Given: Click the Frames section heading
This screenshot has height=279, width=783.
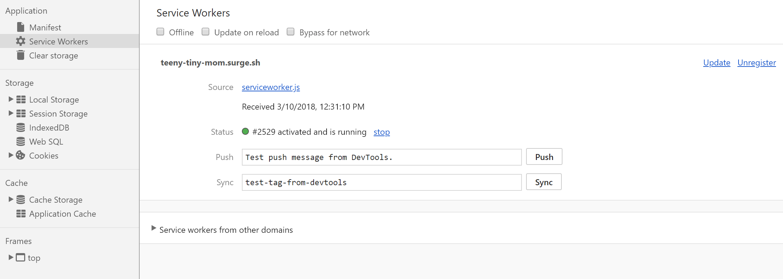Looking at the screenshot, I should click(x=19, y=241).
